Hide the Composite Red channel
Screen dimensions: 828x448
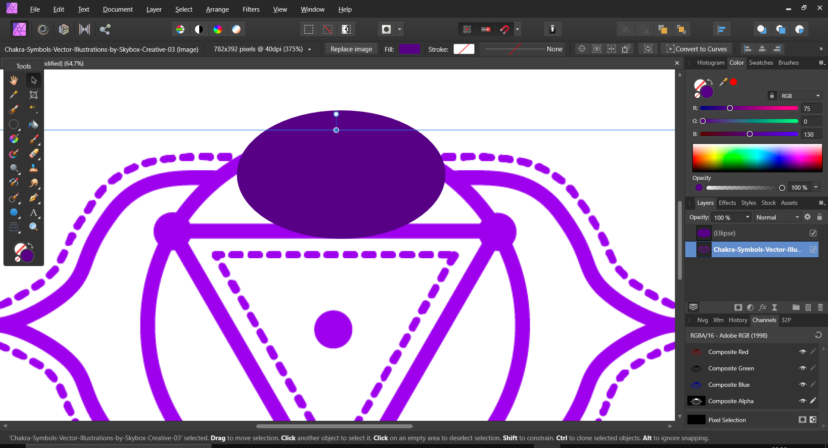pos(803,352)
